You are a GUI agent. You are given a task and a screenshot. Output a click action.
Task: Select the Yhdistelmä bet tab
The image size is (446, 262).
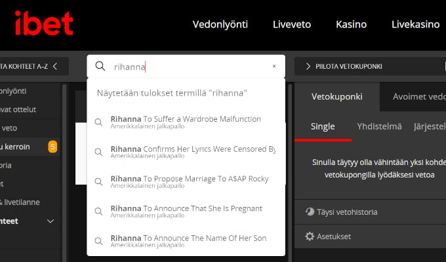[x=380, y=126]
